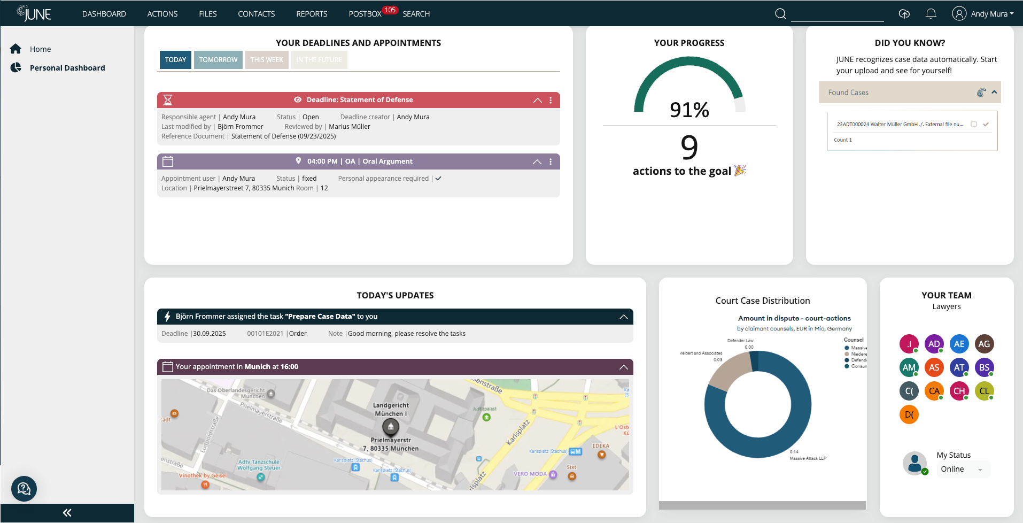1023x523 pixels.
Task: Click the Home icon in the sidebar
Action: (x=15, y=49)
